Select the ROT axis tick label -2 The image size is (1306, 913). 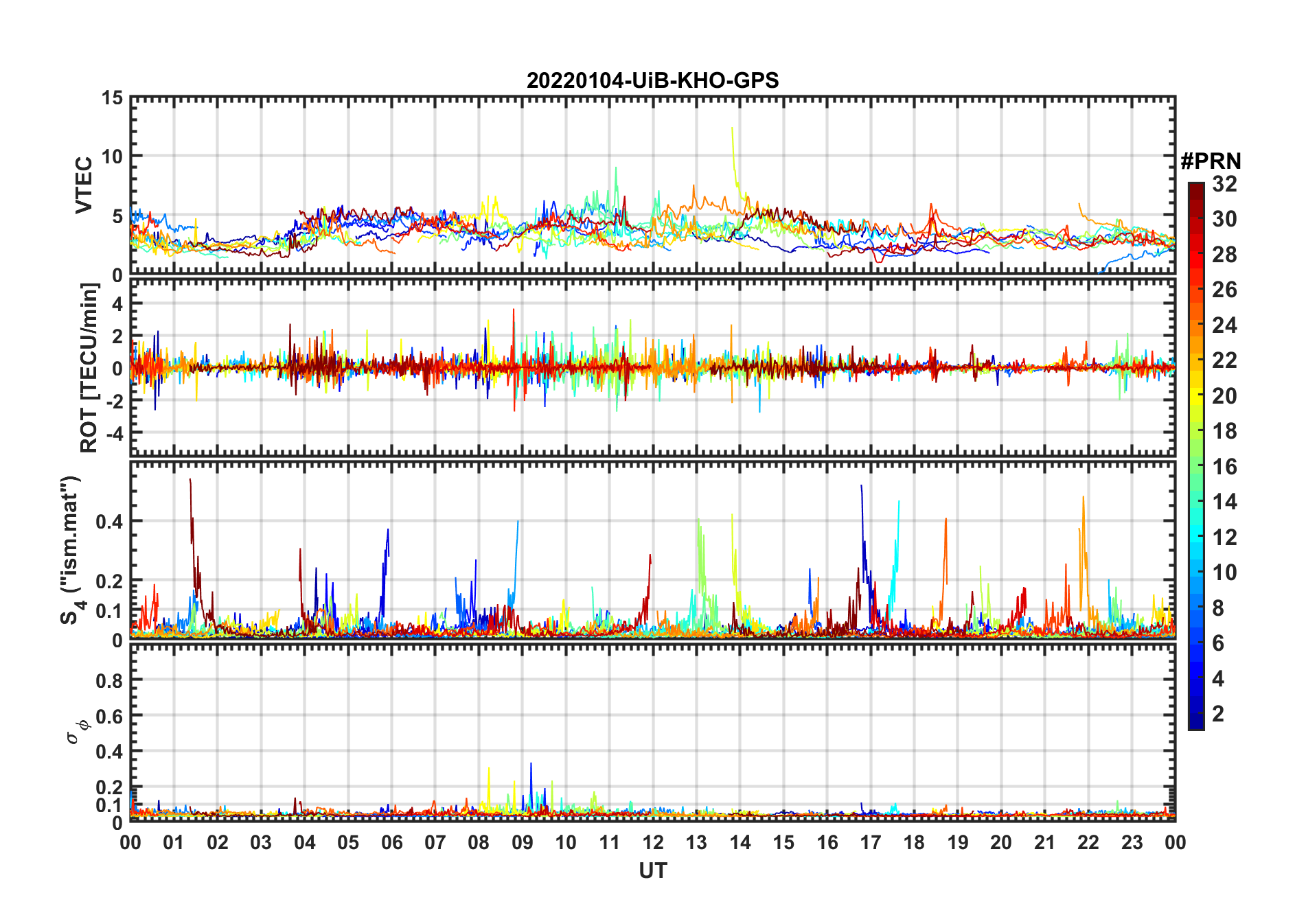click(x=114, y=401)
